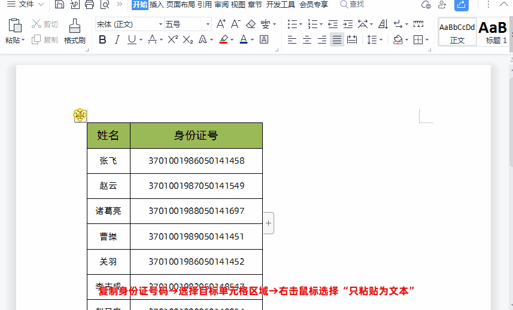
Task: Select the 正文 style
Action: (457, 33)
